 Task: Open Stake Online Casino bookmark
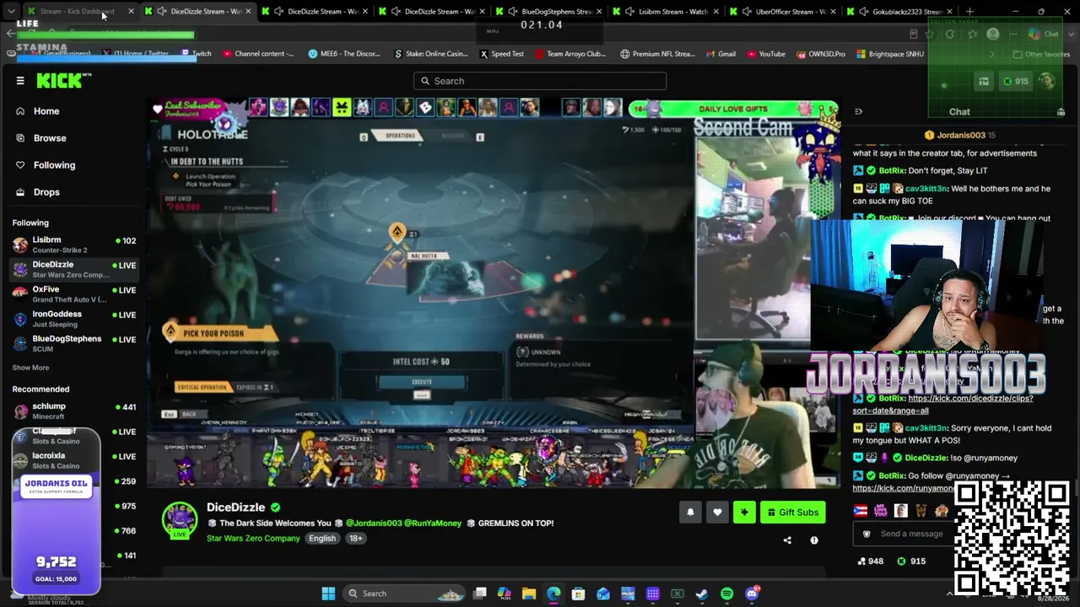(x=431, y=54)
